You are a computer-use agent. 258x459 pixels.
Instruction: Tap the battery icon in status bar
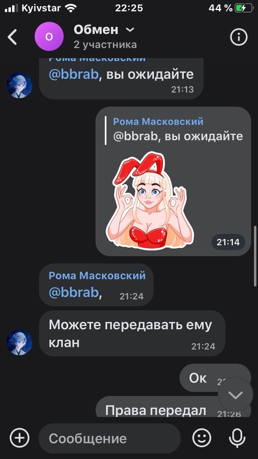point(244,8)
